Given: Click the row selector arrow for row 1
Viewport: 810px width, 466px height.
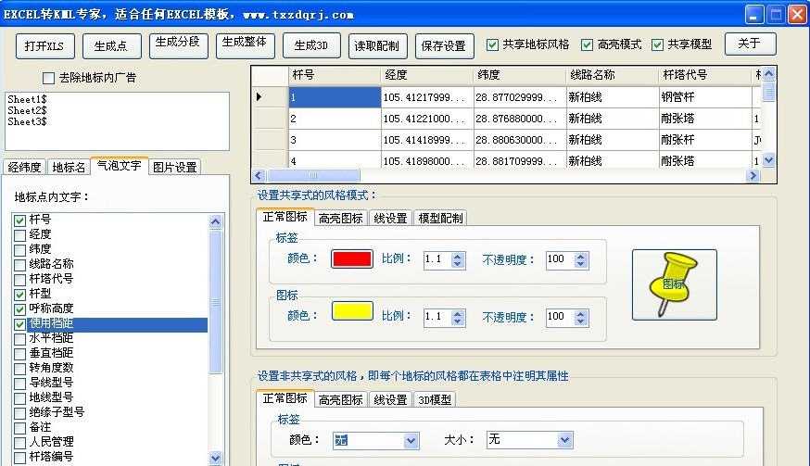Looking at the screenshot, I should point(259,96).
